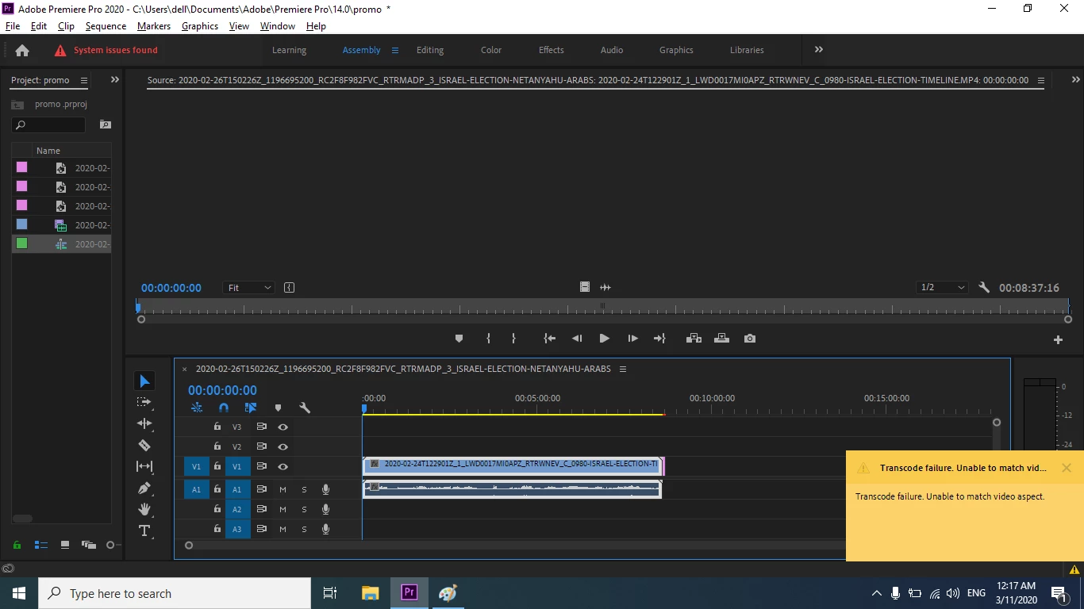This screenshot has height=609, width=1084.
Task: Hide track V3 with eye icon
Action: (x=283, y=427)
